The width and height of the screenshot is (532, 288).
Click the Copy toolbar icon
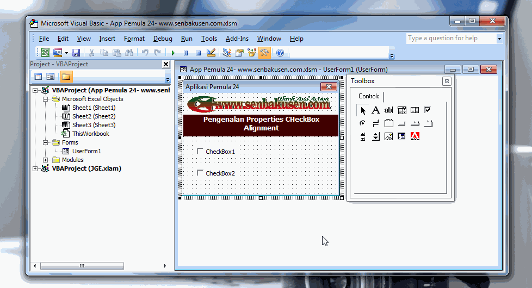(x=104, y=53)
